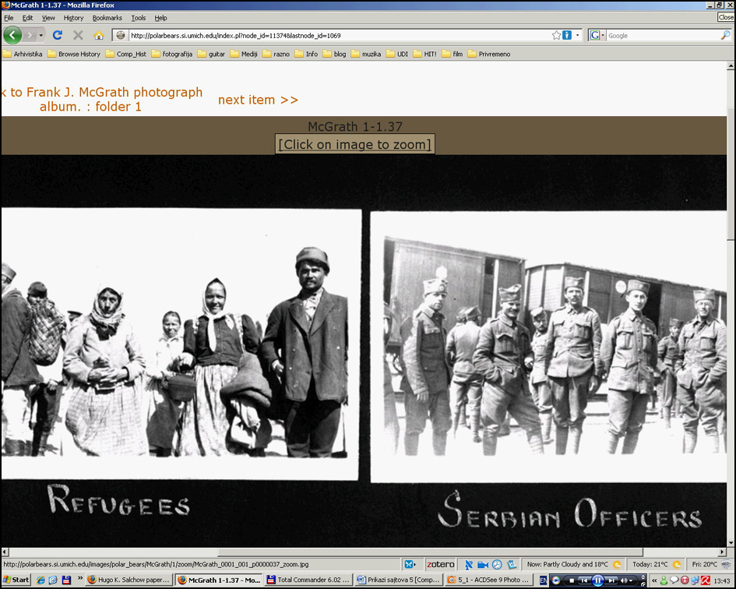Open the back/forward history dropdown arrow
The height and width of the screenshot is (589, 736).
click(x=41, y=35)
